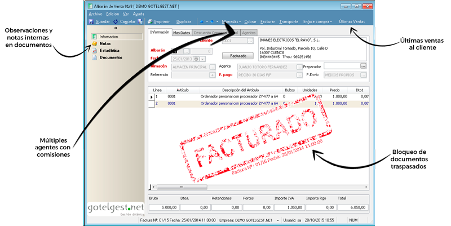Screen dimensions: 451x226
Task: Click Albarán series ellipsis button
Action: tap(187, 51)
